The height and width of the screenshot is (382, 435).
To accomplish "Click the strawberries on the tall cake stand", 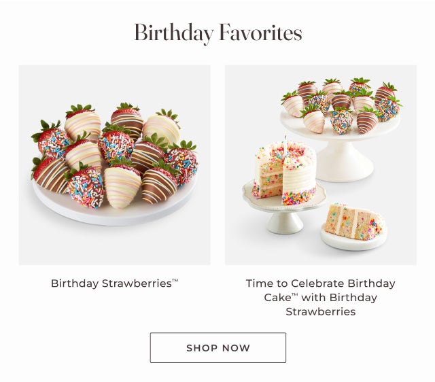I will pos(342,105).
